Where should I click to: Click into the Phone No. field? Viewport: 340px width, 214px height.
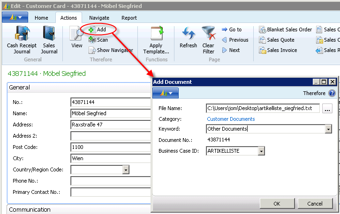click(x=110, y=181)
